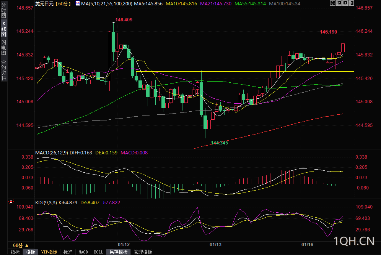Click 另存模板 to save template
Viewport: 381px width, 255px height.
pos(119,252)
